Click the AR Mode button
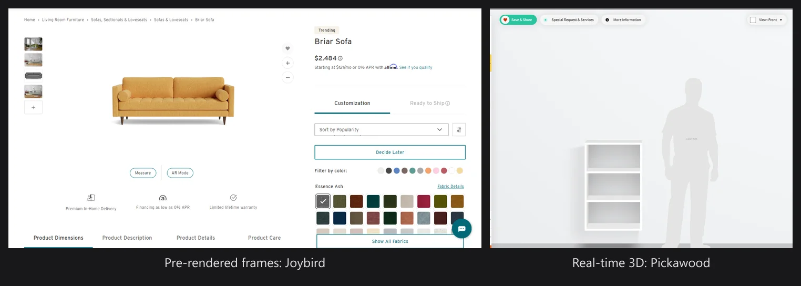 (x=180, y=173)
